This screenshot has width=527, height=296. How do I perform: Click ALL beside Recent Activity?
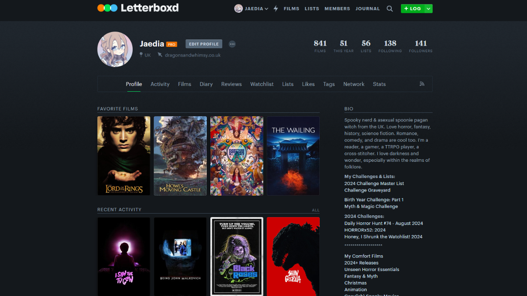316,210
